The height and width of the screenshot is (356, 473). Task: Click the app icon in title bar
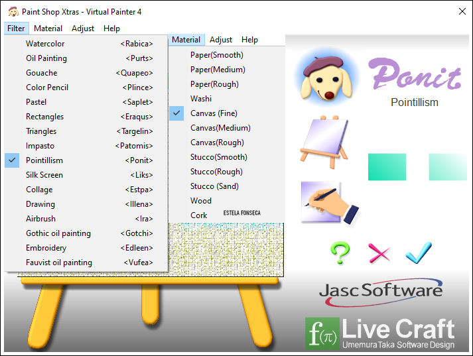tap(13, 12)
